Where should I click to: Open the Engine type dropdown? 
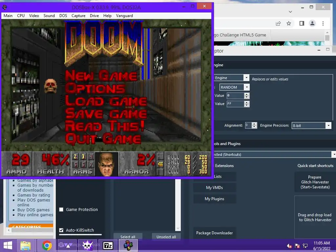(246, 77)
